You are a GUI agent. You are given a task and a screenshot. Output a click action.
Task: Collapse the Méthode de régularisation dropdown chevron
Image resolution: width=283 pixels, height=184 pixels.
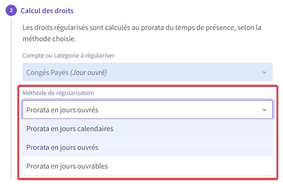(264, 110)
